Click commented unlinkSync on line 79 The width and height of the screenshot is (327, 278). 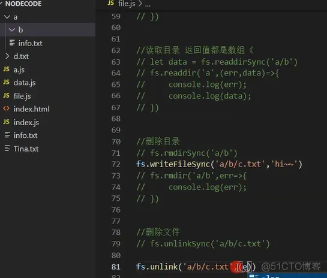pyautogui.click(x=203, y=244)
